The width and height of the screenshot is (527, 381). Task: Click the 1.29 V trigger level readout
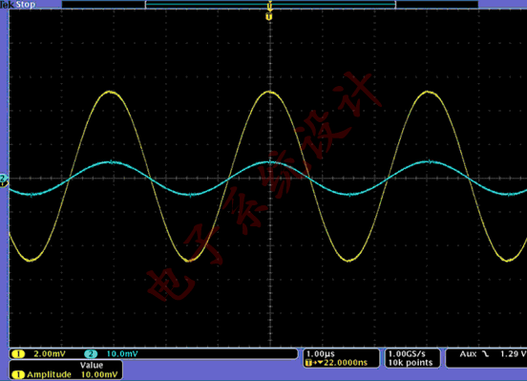(514, 354)
